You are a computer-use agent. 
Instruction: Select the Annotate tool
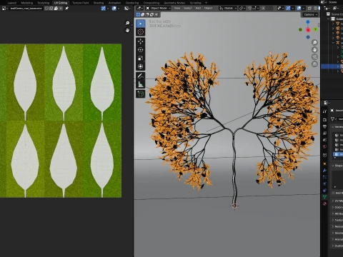coord(141,76)
